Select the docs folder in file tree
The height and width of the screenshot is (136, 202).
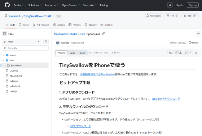[12, 60]
